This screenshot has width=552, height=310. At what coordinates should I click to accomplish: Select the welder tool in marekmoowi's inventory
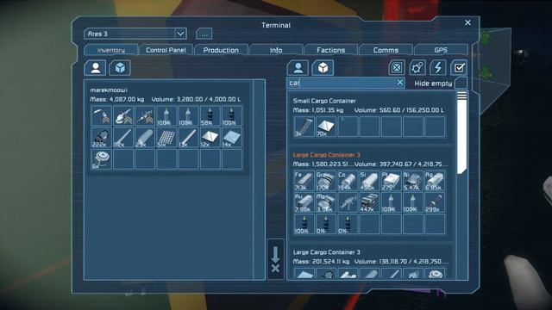click(102, 115)
